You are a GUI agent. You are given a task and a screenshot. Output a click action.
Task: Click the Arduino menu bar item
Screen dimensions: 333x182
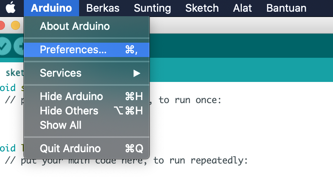point(51,8)
